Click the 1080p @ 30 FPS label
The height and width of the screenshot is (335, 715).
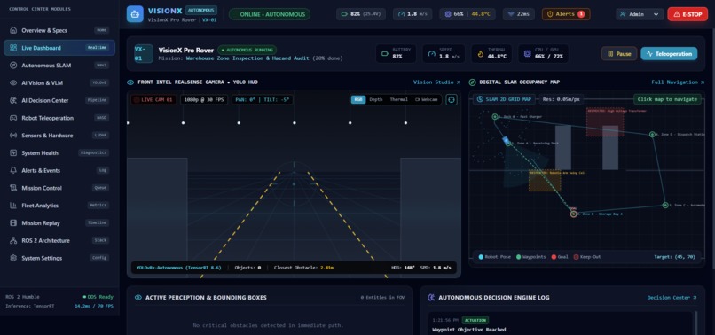(x=204, y=100)
